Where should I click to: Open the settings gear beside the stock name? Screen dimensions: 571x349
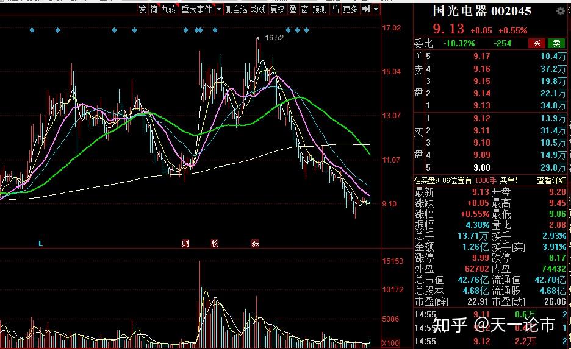tap(561, 11)
